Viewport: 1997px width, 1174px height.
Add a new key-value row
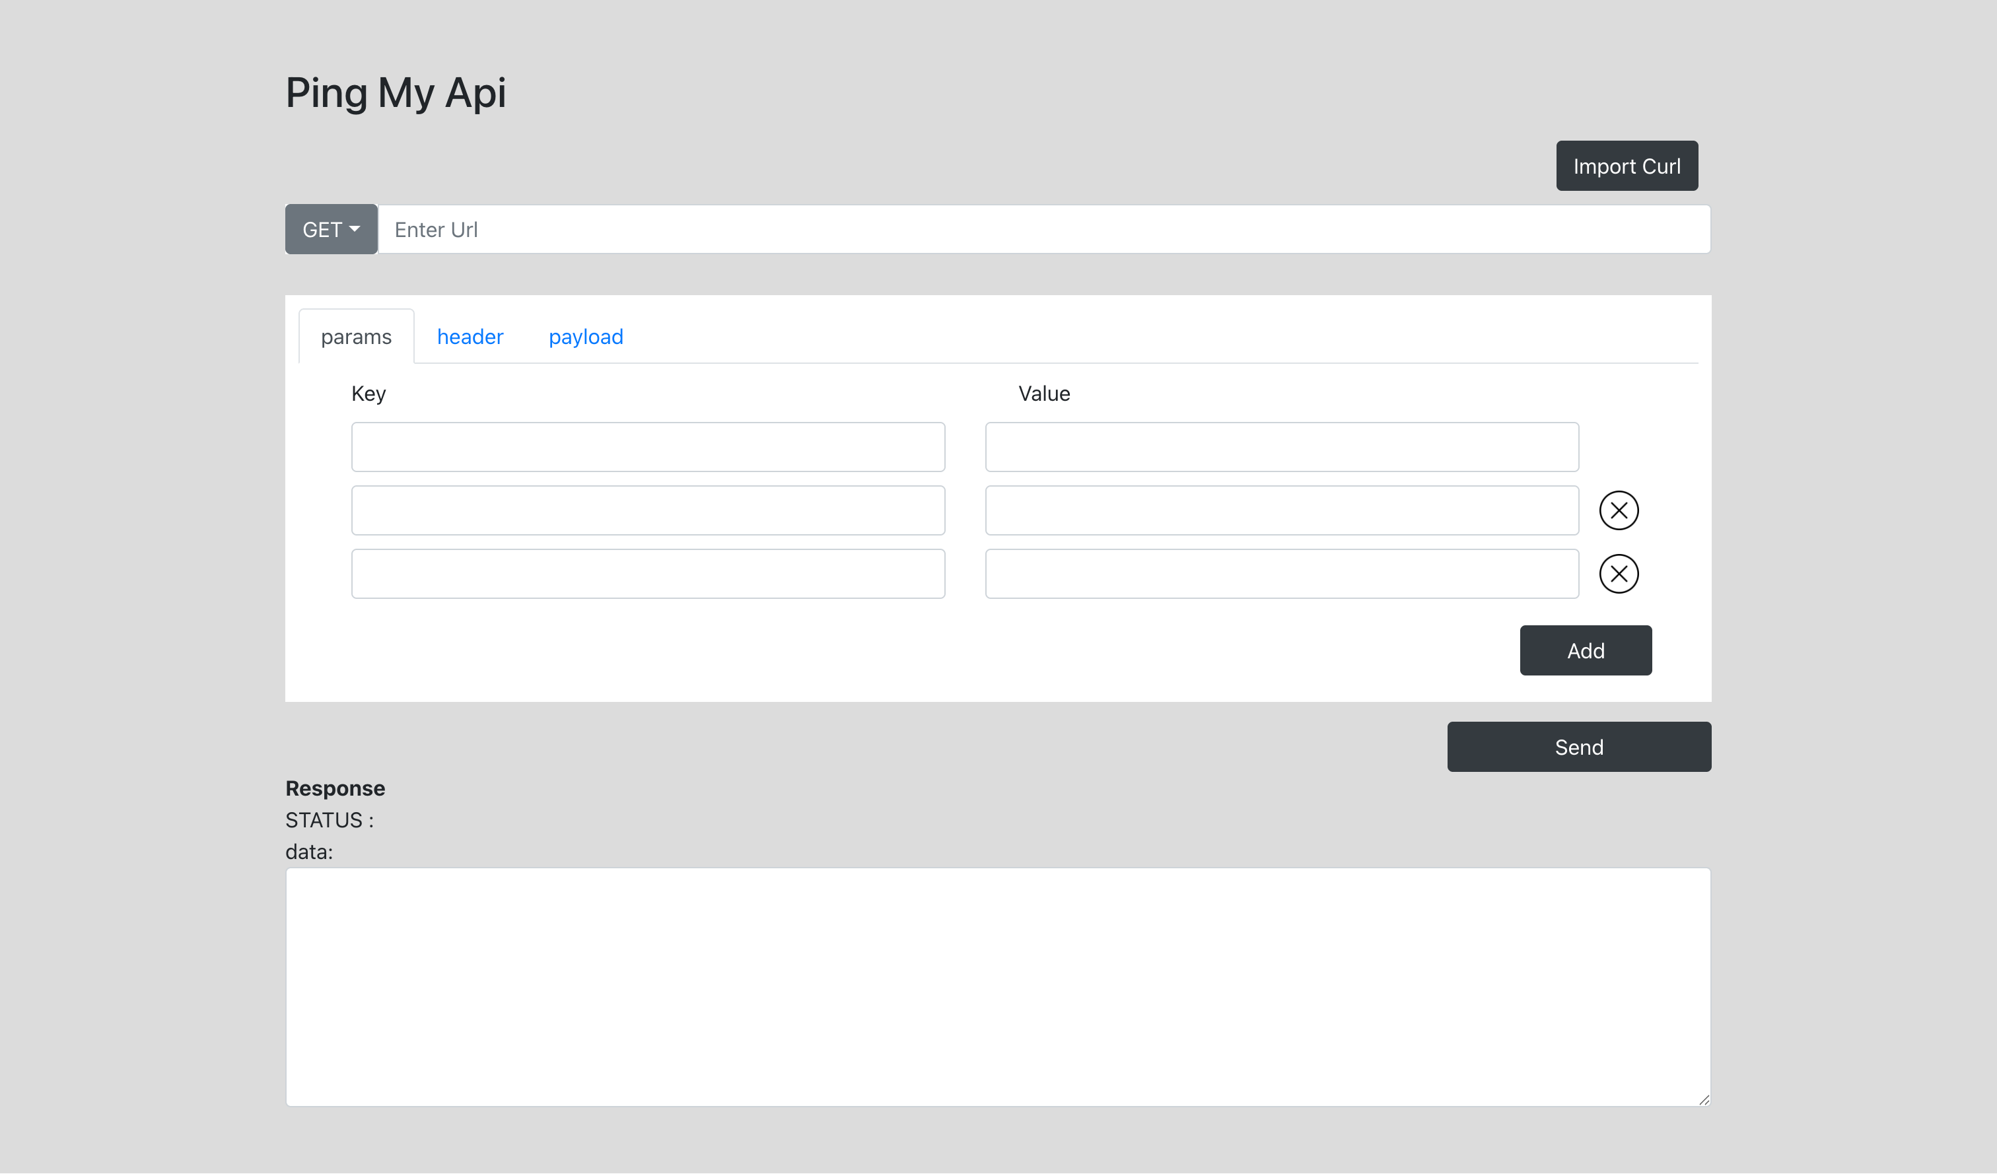pos(1585,650)
